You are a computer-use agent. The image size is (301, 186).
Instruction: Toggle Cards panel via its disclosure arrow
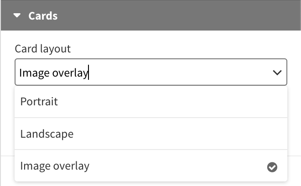tap(17, 15)
